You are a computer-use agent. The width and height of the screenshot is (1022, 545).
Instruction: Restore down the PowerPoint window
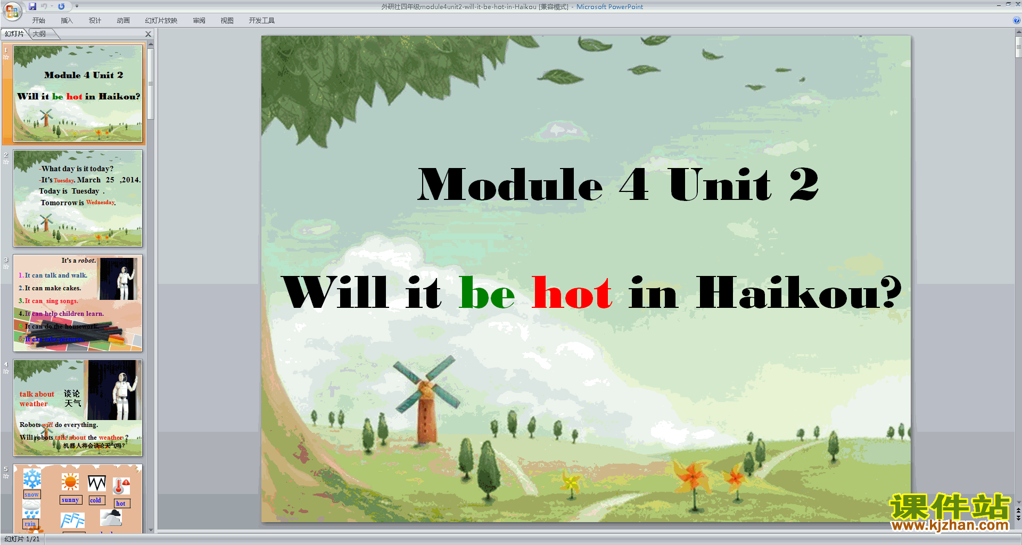pos(1008,4)
